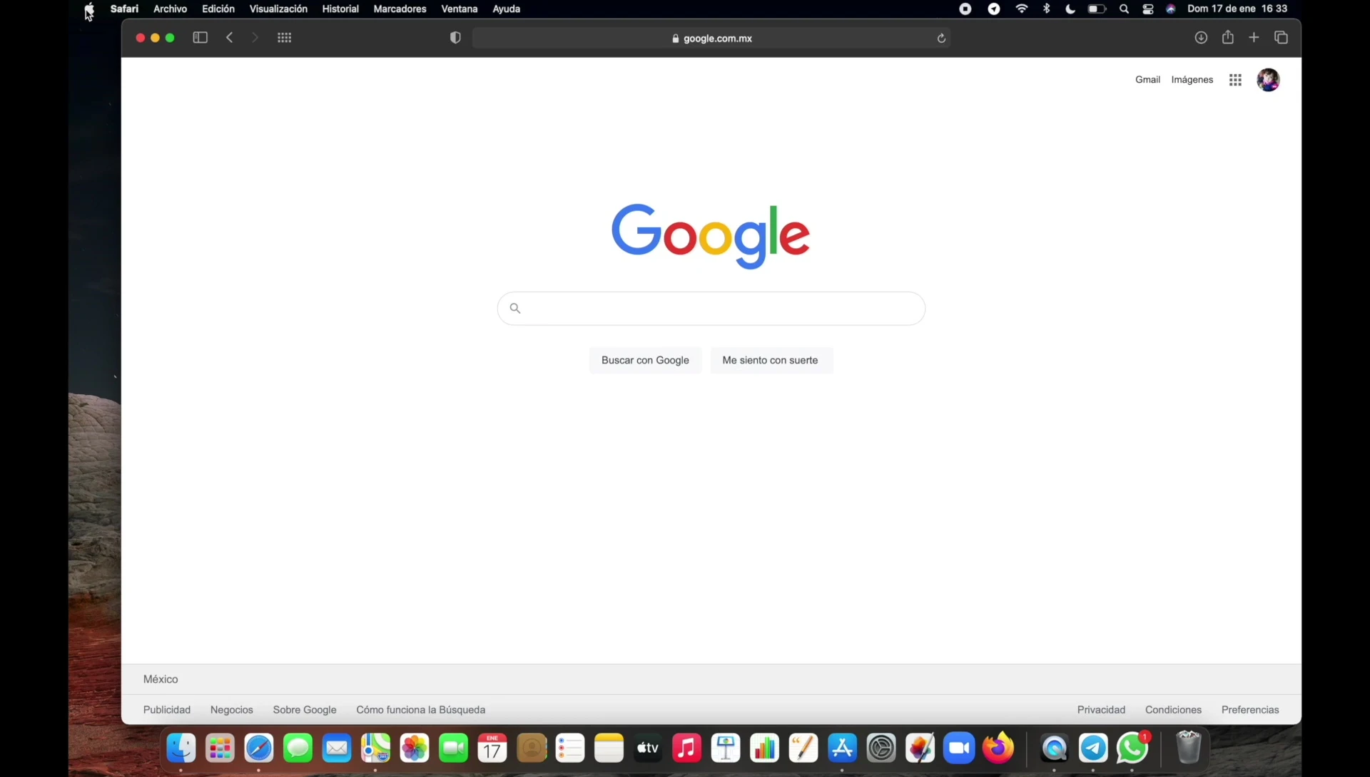Click Buscar con Google button
This screenshot has height=777, width=1370.
(645, 361)
